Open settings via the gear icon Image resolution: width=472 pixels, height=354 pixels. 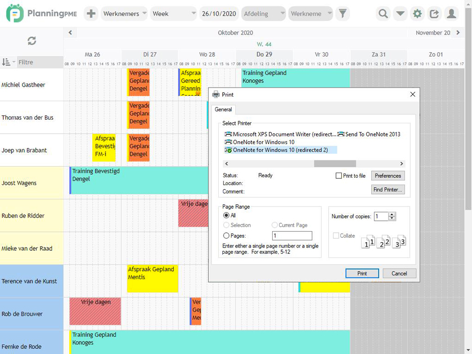pyautogui.click(x=417, y=14)
